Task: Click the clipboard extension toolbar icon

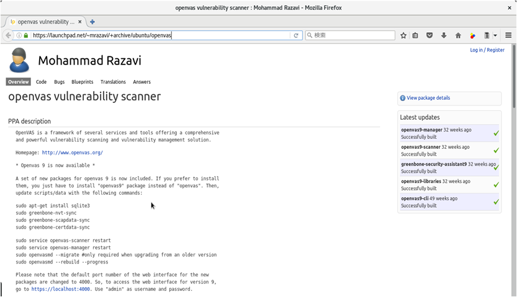Action: 487,35
